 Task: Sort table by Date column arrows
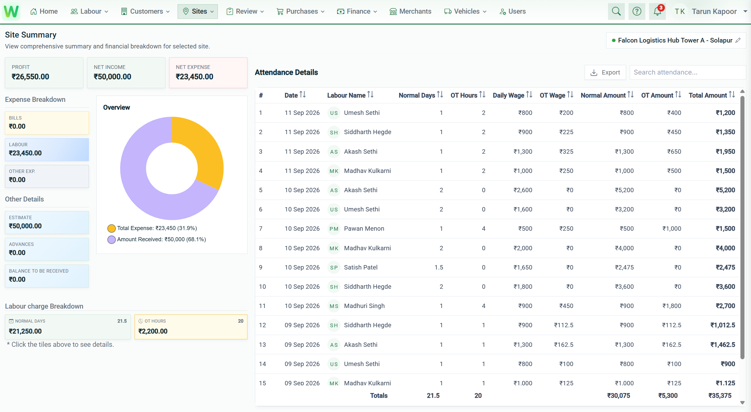303,95
